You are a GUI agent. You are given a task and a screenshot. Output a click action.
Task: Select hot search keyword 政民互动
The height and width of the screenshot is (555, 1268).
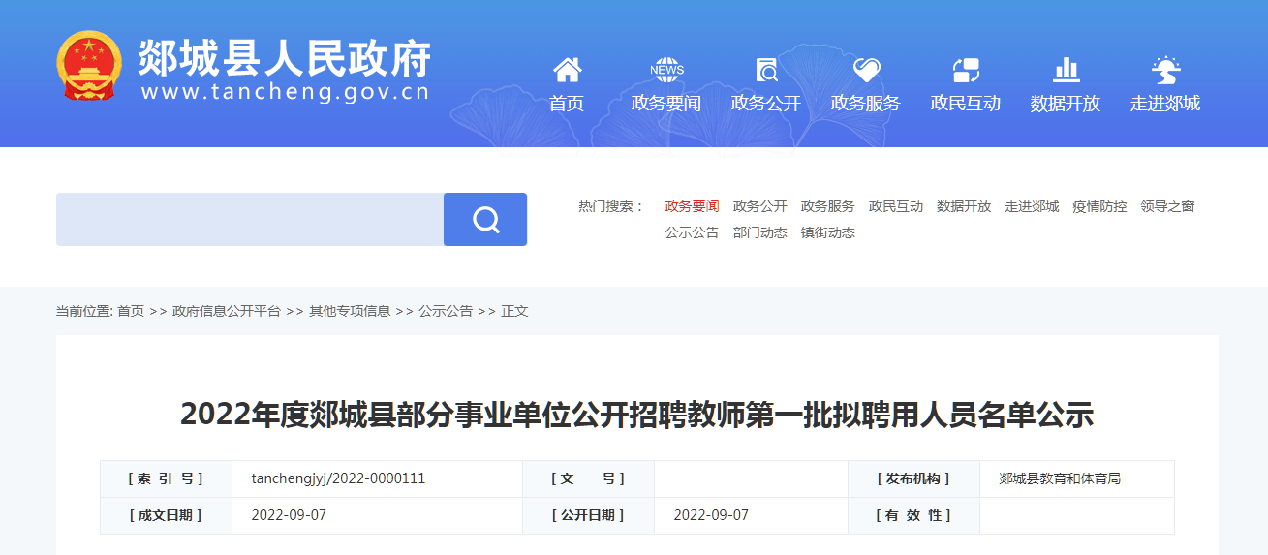pyautogui.click(x=896, y=206)
